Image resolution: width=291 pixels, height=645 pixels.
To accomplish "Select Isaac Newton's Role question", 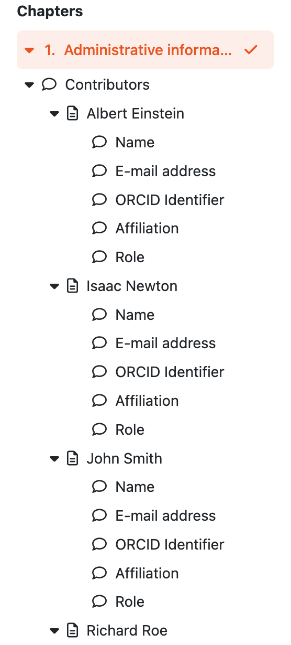I will coord(130,429).
